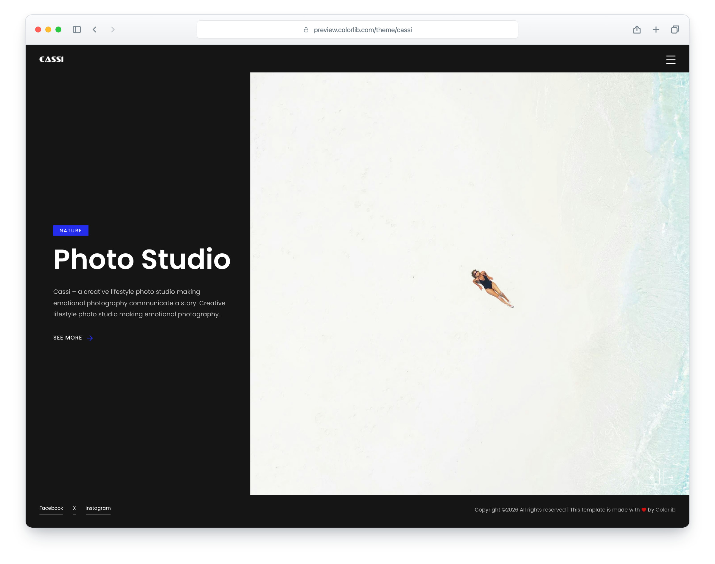Click the Photo Studio heading
Image resolution: width=715 pixels, height=564 pixels.
coord(142,259)
